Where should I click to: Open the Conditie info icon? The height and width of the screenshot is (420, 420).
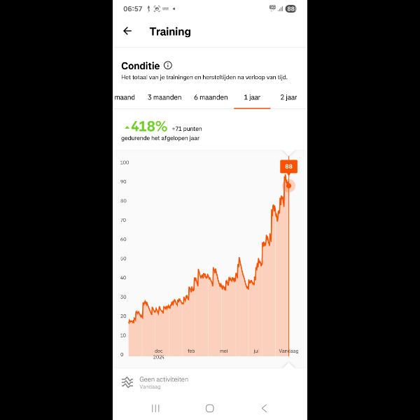[x=168, y=65]
